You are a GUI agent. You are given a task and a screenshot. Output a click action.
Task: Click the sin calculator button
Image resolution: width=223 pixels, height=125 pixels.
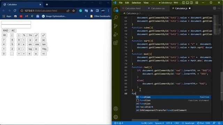30,44
